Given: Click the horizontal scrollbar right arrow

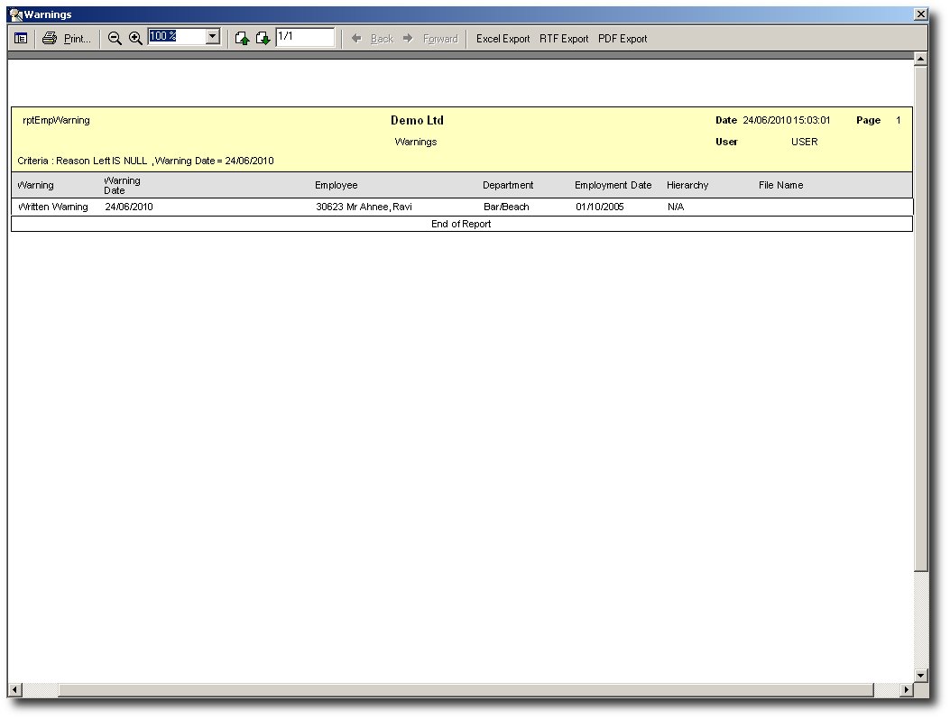Looking at the screenshot, I should click(x=907, y=690).
